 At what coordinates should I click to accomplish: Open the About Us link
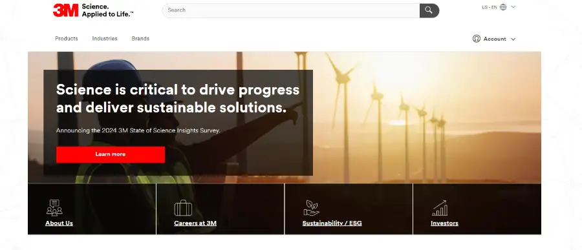click(59, 224)
